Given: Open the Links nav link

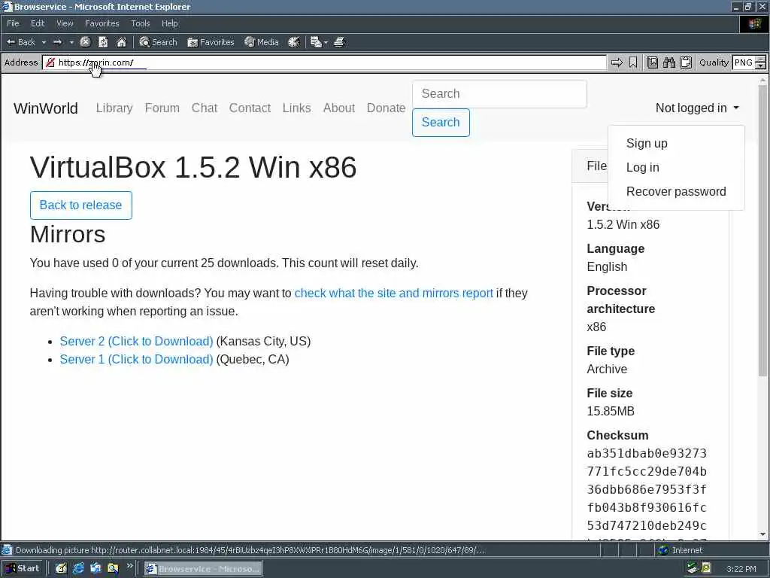Looking at the screenshot, I should coord(296,108).
